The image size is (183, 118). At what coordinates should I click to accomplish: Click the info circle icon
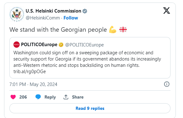[x=167, y=84]
